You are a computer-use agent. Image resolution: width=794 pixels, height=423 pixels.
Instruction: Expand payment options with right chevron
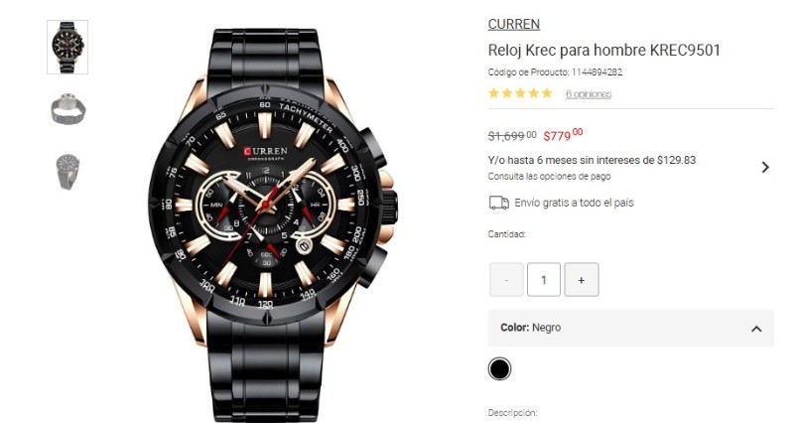pos(765,167)
